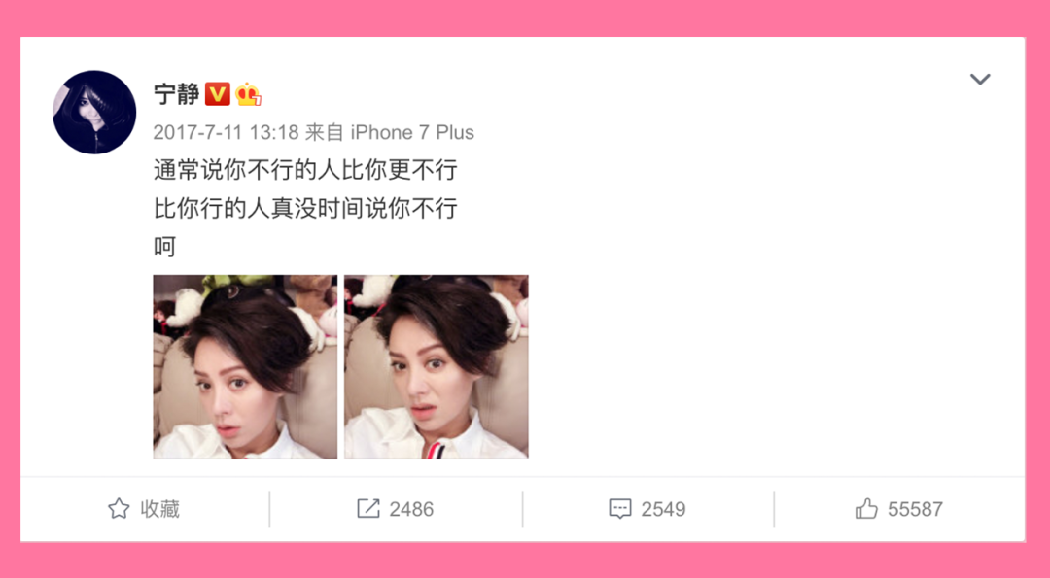Click the post text 通常说你不行的人比你更不行
The height and width of the screenshot is (578, 1050).
305,170
